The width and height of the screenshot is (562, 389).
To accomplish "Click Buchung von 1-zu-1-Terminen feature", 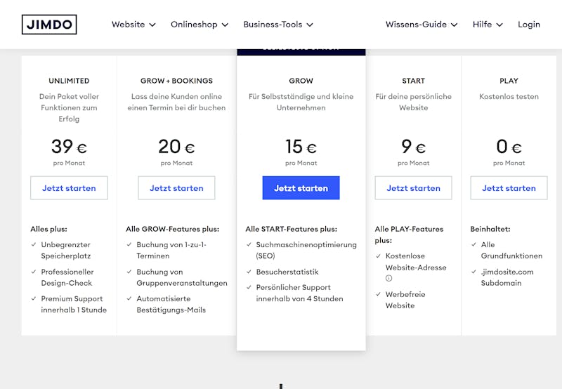I will click(x=171, y=250).
